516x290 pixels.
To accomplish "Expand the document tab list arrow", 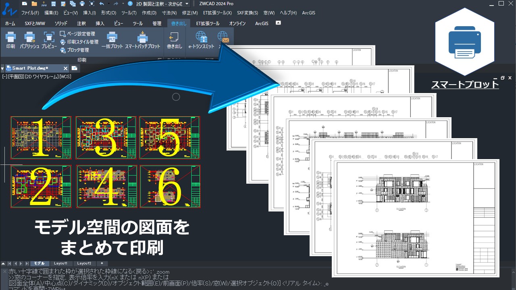I will tap(2, 68).
